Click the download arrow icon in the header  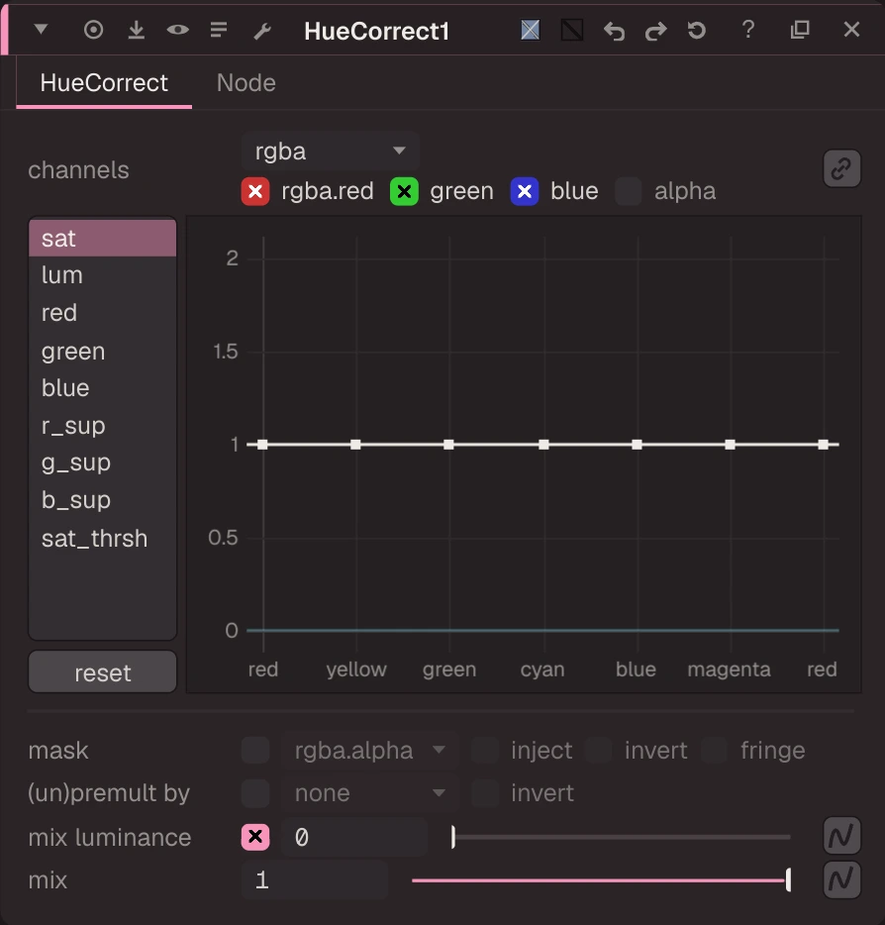(137, 30)
